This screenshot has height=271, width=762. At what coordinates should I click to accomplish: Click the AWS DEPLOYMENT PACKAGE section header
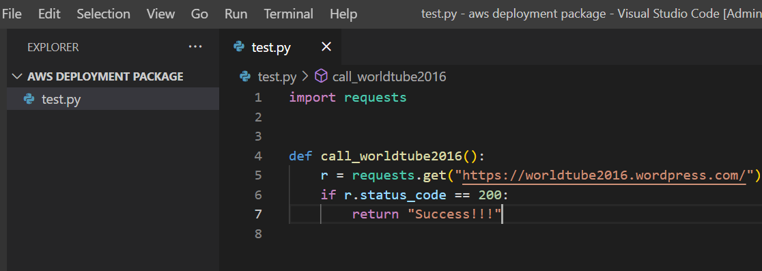[113, 76]
